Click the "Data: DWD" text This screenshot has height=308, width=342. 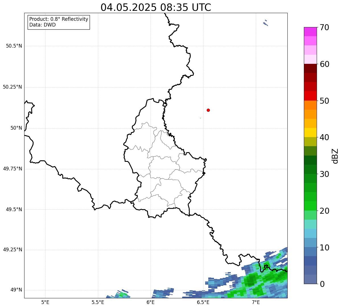coord(43,25)
